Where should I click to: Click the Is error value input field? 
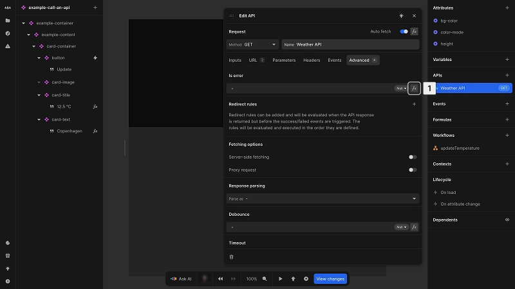coord(310,88)
